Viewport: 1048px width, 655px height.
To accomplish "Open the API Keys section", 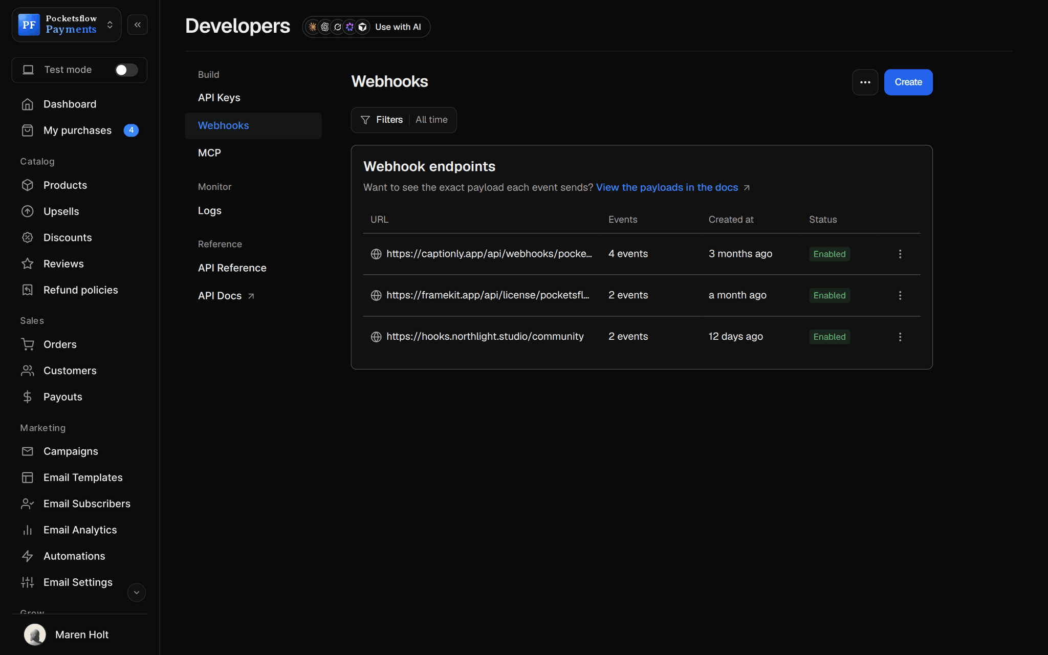I will pyautogui.click(x=219, y=98).
